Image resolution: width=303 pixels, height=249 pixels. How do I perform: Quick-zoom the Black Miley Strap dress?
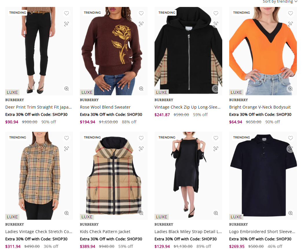tap(216, 213)
